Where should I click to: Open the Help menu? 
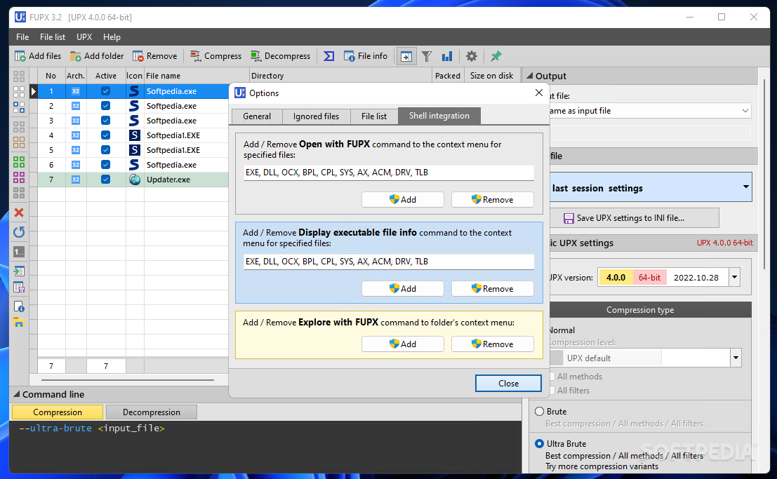(x=112, y=37)
